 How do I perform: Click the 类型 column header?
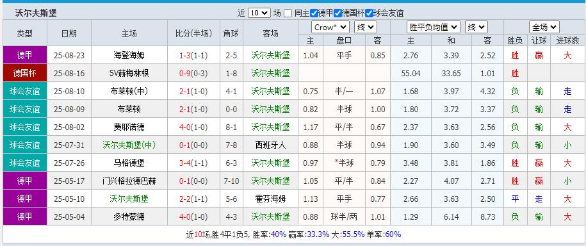25,34
